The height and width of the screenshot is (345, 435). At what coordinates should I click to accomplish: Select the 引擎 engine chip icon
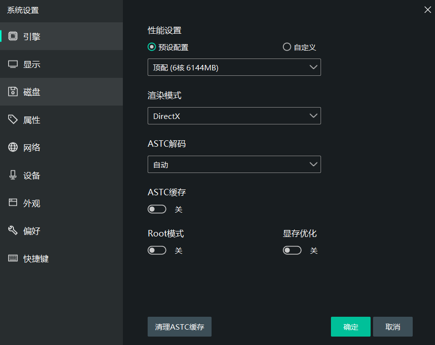tap(13, 36)
